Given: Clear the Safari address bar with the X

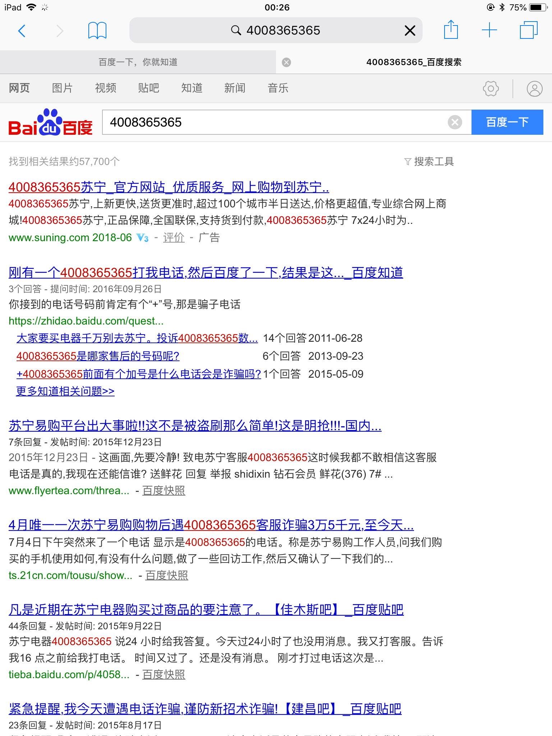Looking at the screenshot, I should 410,31.
